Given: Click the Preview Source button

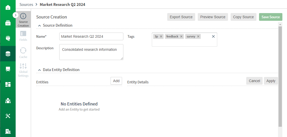Looking at the screenshot, I should [213, 17].
